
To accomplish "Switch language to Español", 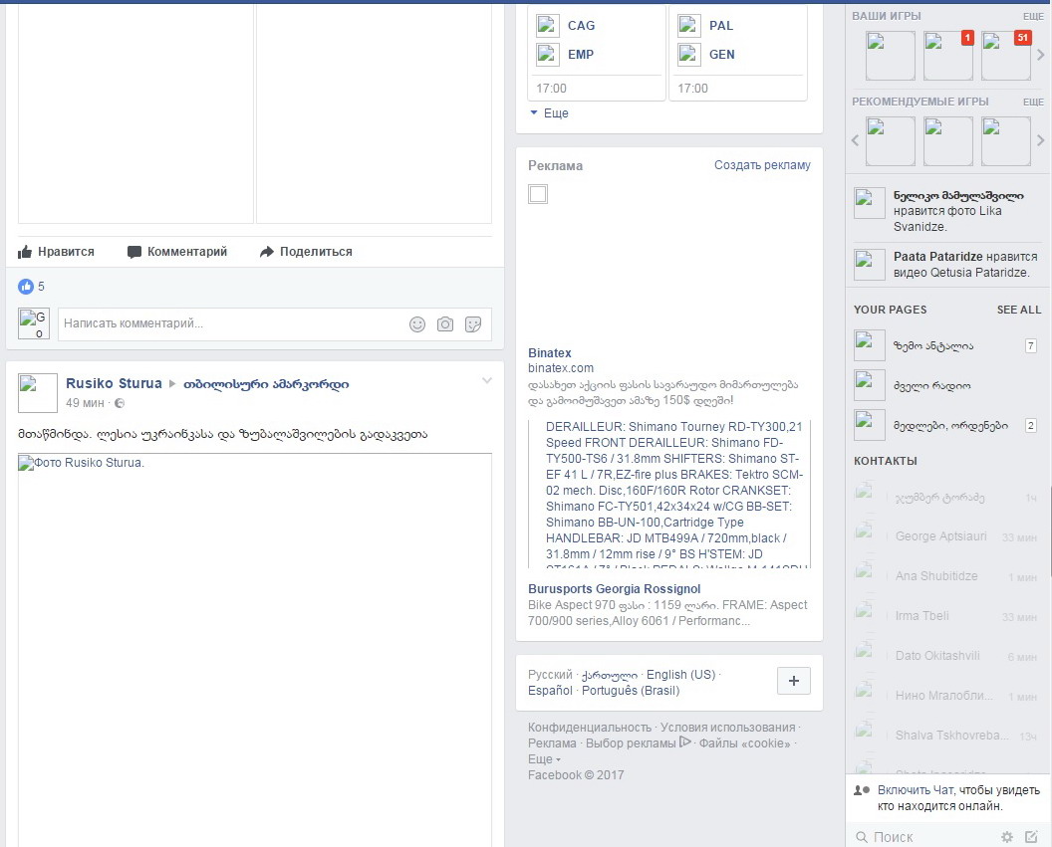I will (550, 690).
